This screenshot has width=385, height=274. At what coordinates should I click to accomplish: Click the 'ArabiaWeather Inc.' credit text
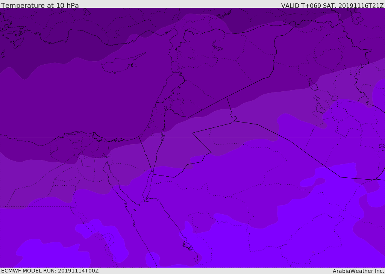coord(358,271)
